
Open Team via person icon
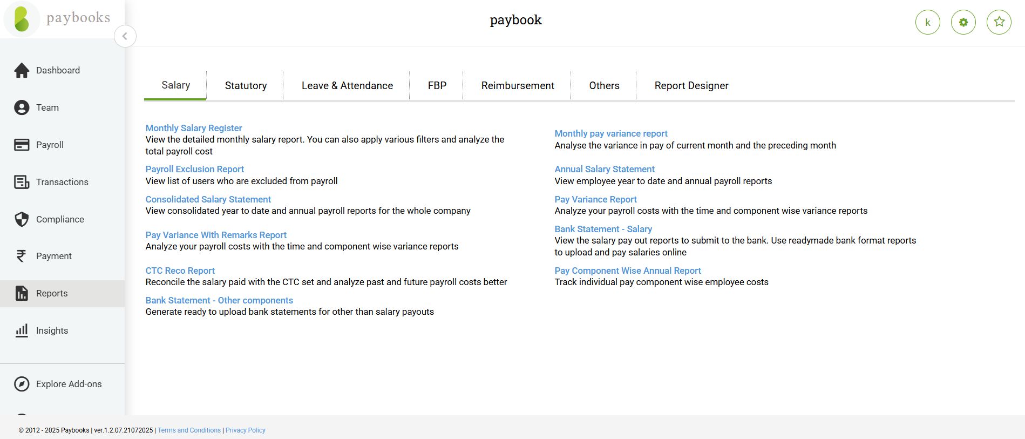point(22,107)
